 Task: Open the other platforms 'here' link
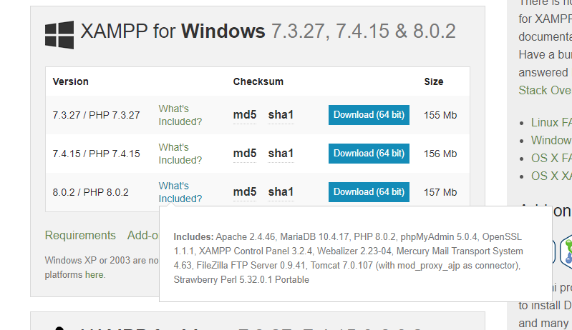click(94, 275)
